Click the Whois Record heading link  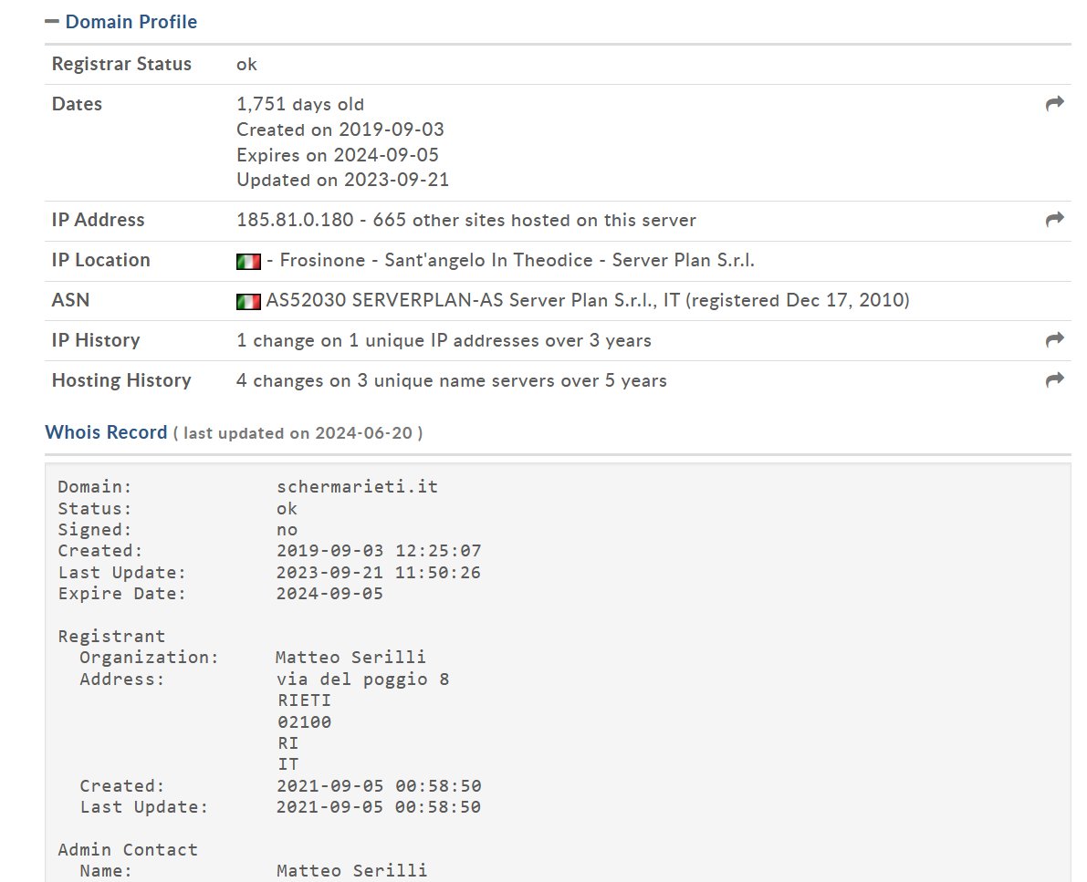click(x=106, y=432)
